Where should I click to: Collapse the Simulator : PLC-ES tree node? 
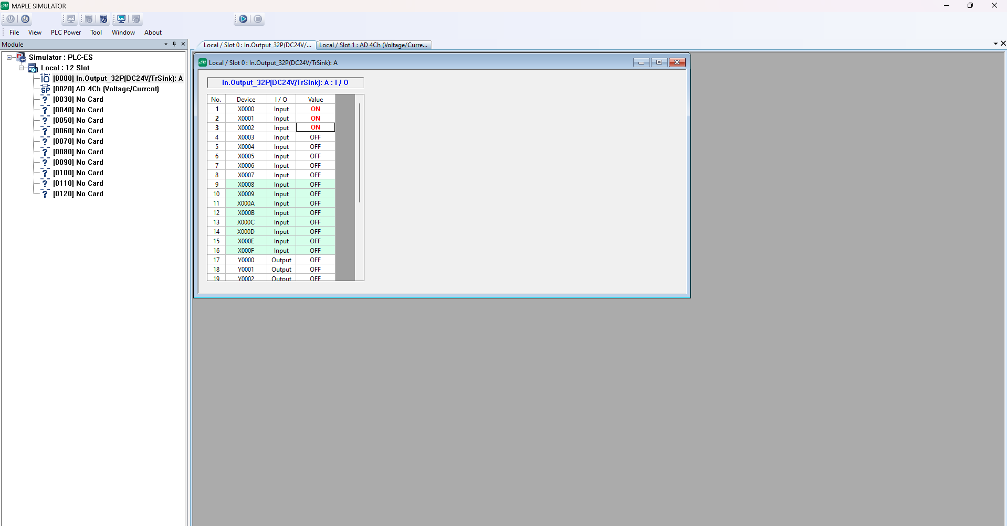[9, 58]
